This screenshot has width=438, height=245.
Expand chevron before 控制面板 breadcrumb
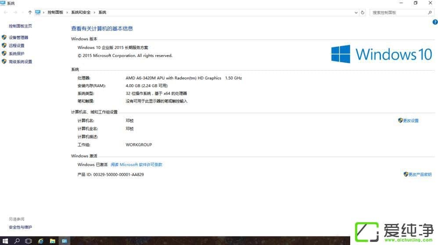[x=43, y=12]
